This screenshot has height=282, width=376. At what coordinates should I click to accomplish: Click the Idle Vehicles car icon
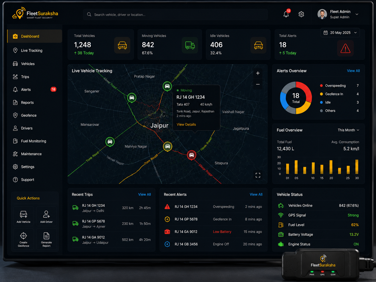tap(258, 45)
